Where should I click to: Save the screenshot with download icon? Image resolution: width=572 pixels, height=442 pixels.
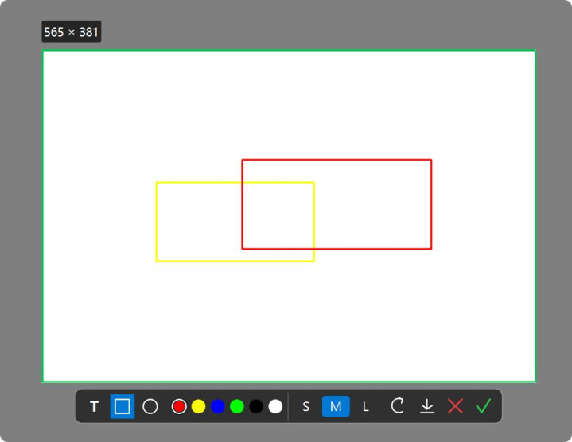click(427, 406)
